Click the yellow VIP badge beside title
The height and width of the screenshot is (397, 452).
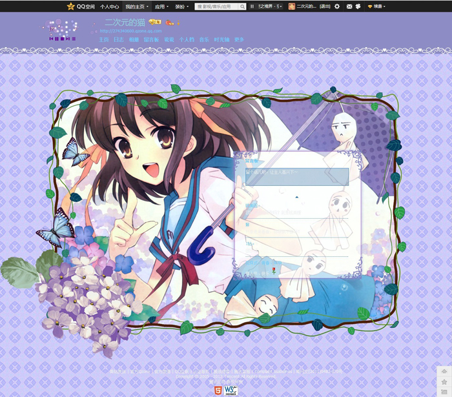click(154, 22)
